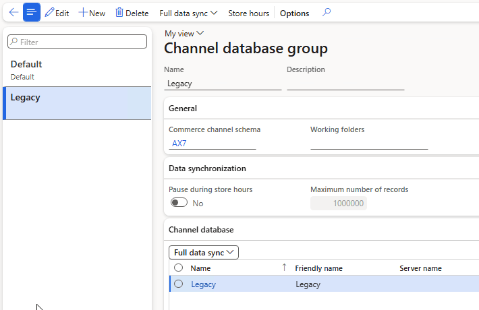Create a new record with New
This screenshot has height=310, width=479.
92,13
